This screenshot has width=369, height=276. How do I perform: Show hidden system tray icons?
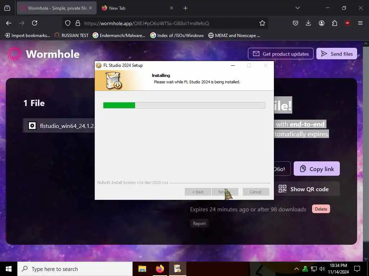[297, 269]
